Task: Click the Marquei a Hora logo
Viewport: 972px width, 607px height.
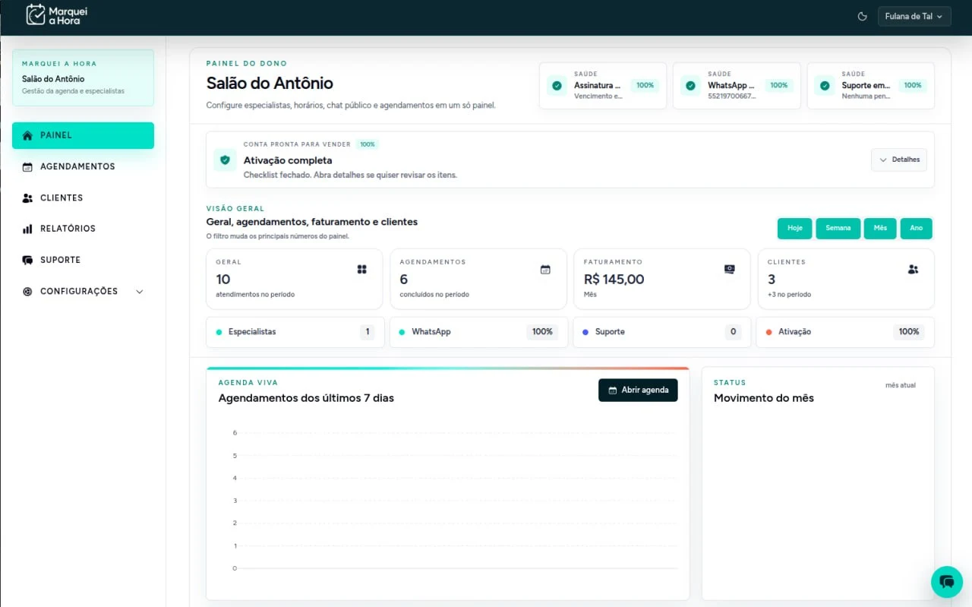Action: pyautogui.click(x=57, y=15)
